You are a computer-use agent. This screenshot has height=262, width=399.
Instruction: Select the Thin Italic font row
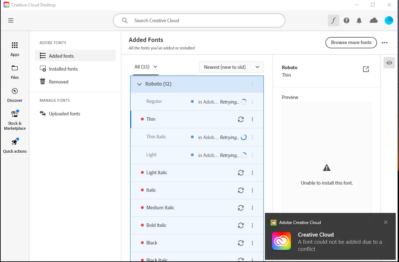[x=197, y=137]
